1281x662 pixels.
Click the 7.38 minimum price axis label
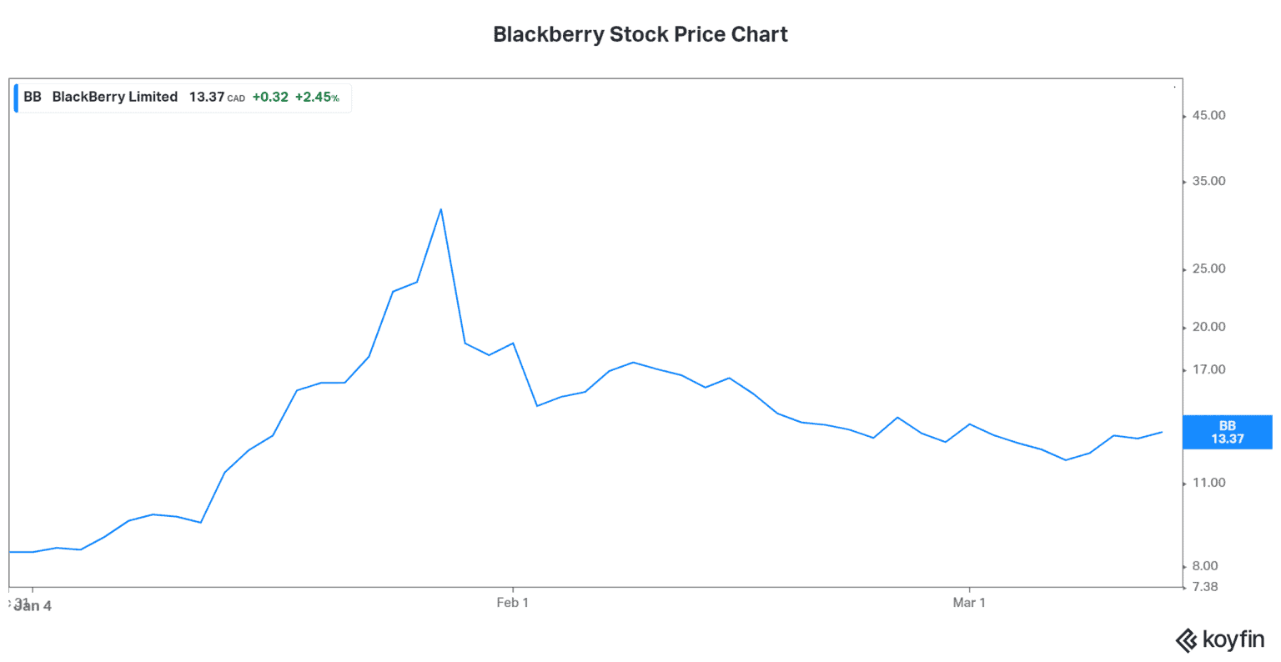(1205, 587)
